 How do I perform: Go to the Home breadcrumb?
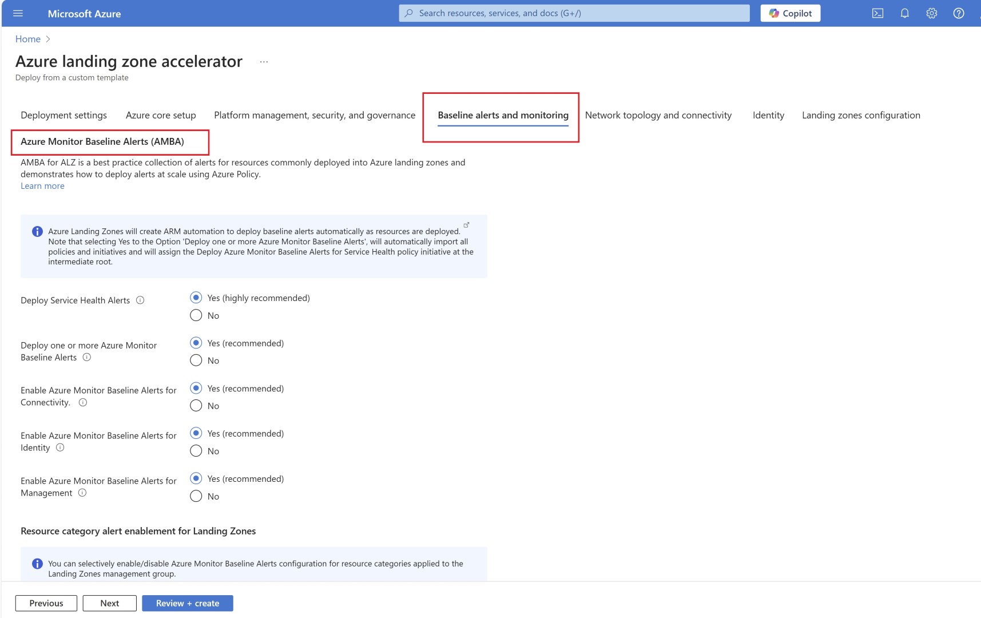(x=28, y=39)
